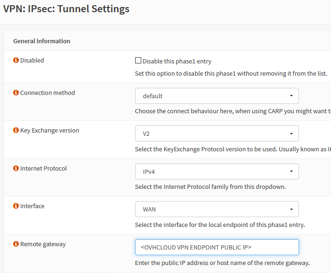The height and width of the screenshot is (273, 331).
Task: Open the Key Exchange version dropdown
Action: pyautogui.click(x=217, y=133)
